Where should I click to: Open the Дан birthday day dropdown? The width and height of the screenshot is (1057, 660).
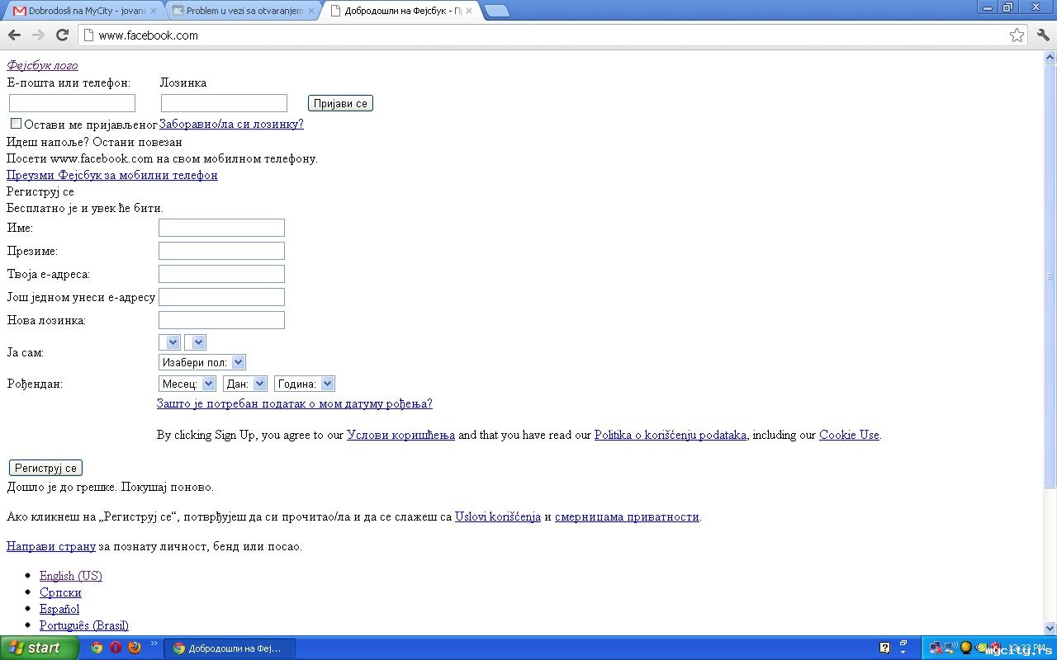click(x=245, y=384)
